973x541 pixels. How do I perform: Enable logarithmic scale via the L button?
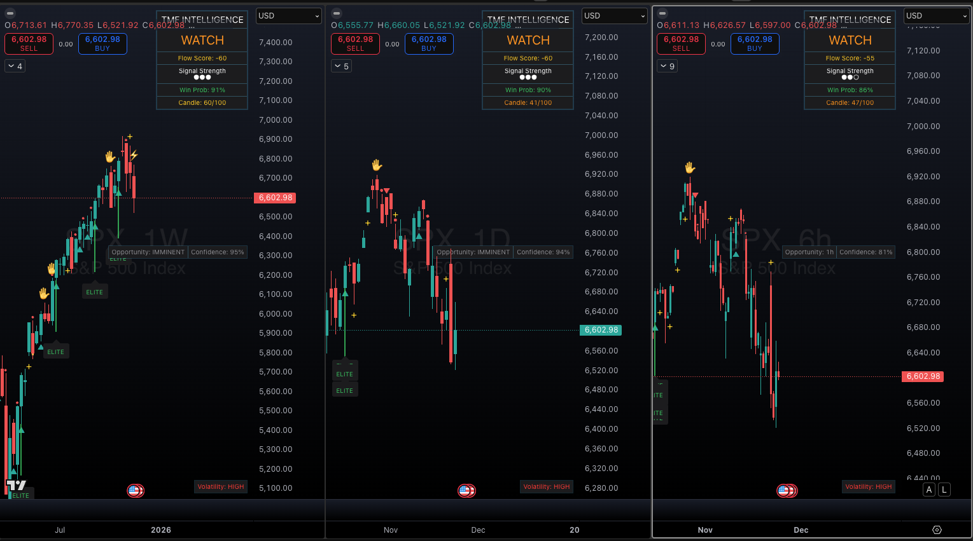(944, 490)
